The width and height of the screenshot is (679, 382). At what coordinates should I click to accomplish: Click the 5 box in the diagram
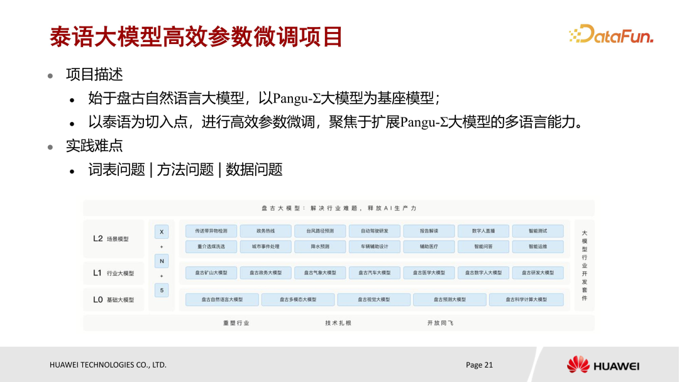[162, 290]
